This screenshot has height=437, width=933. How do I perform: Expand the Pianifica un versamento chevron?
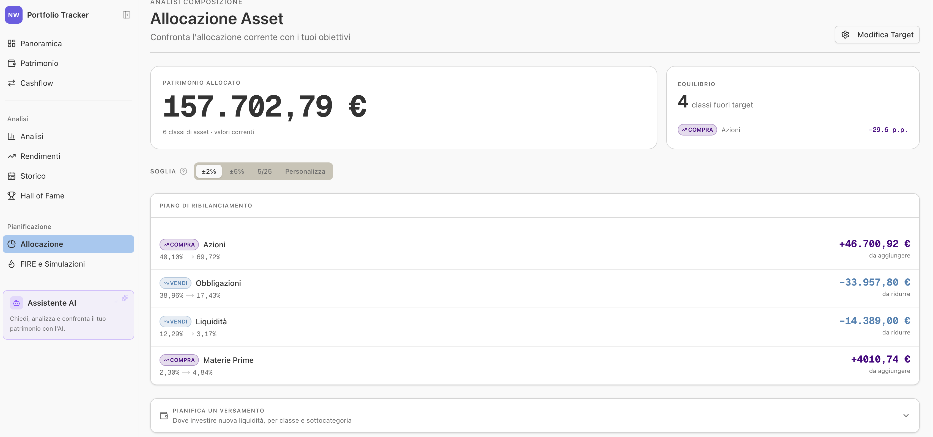click(906, 416)
